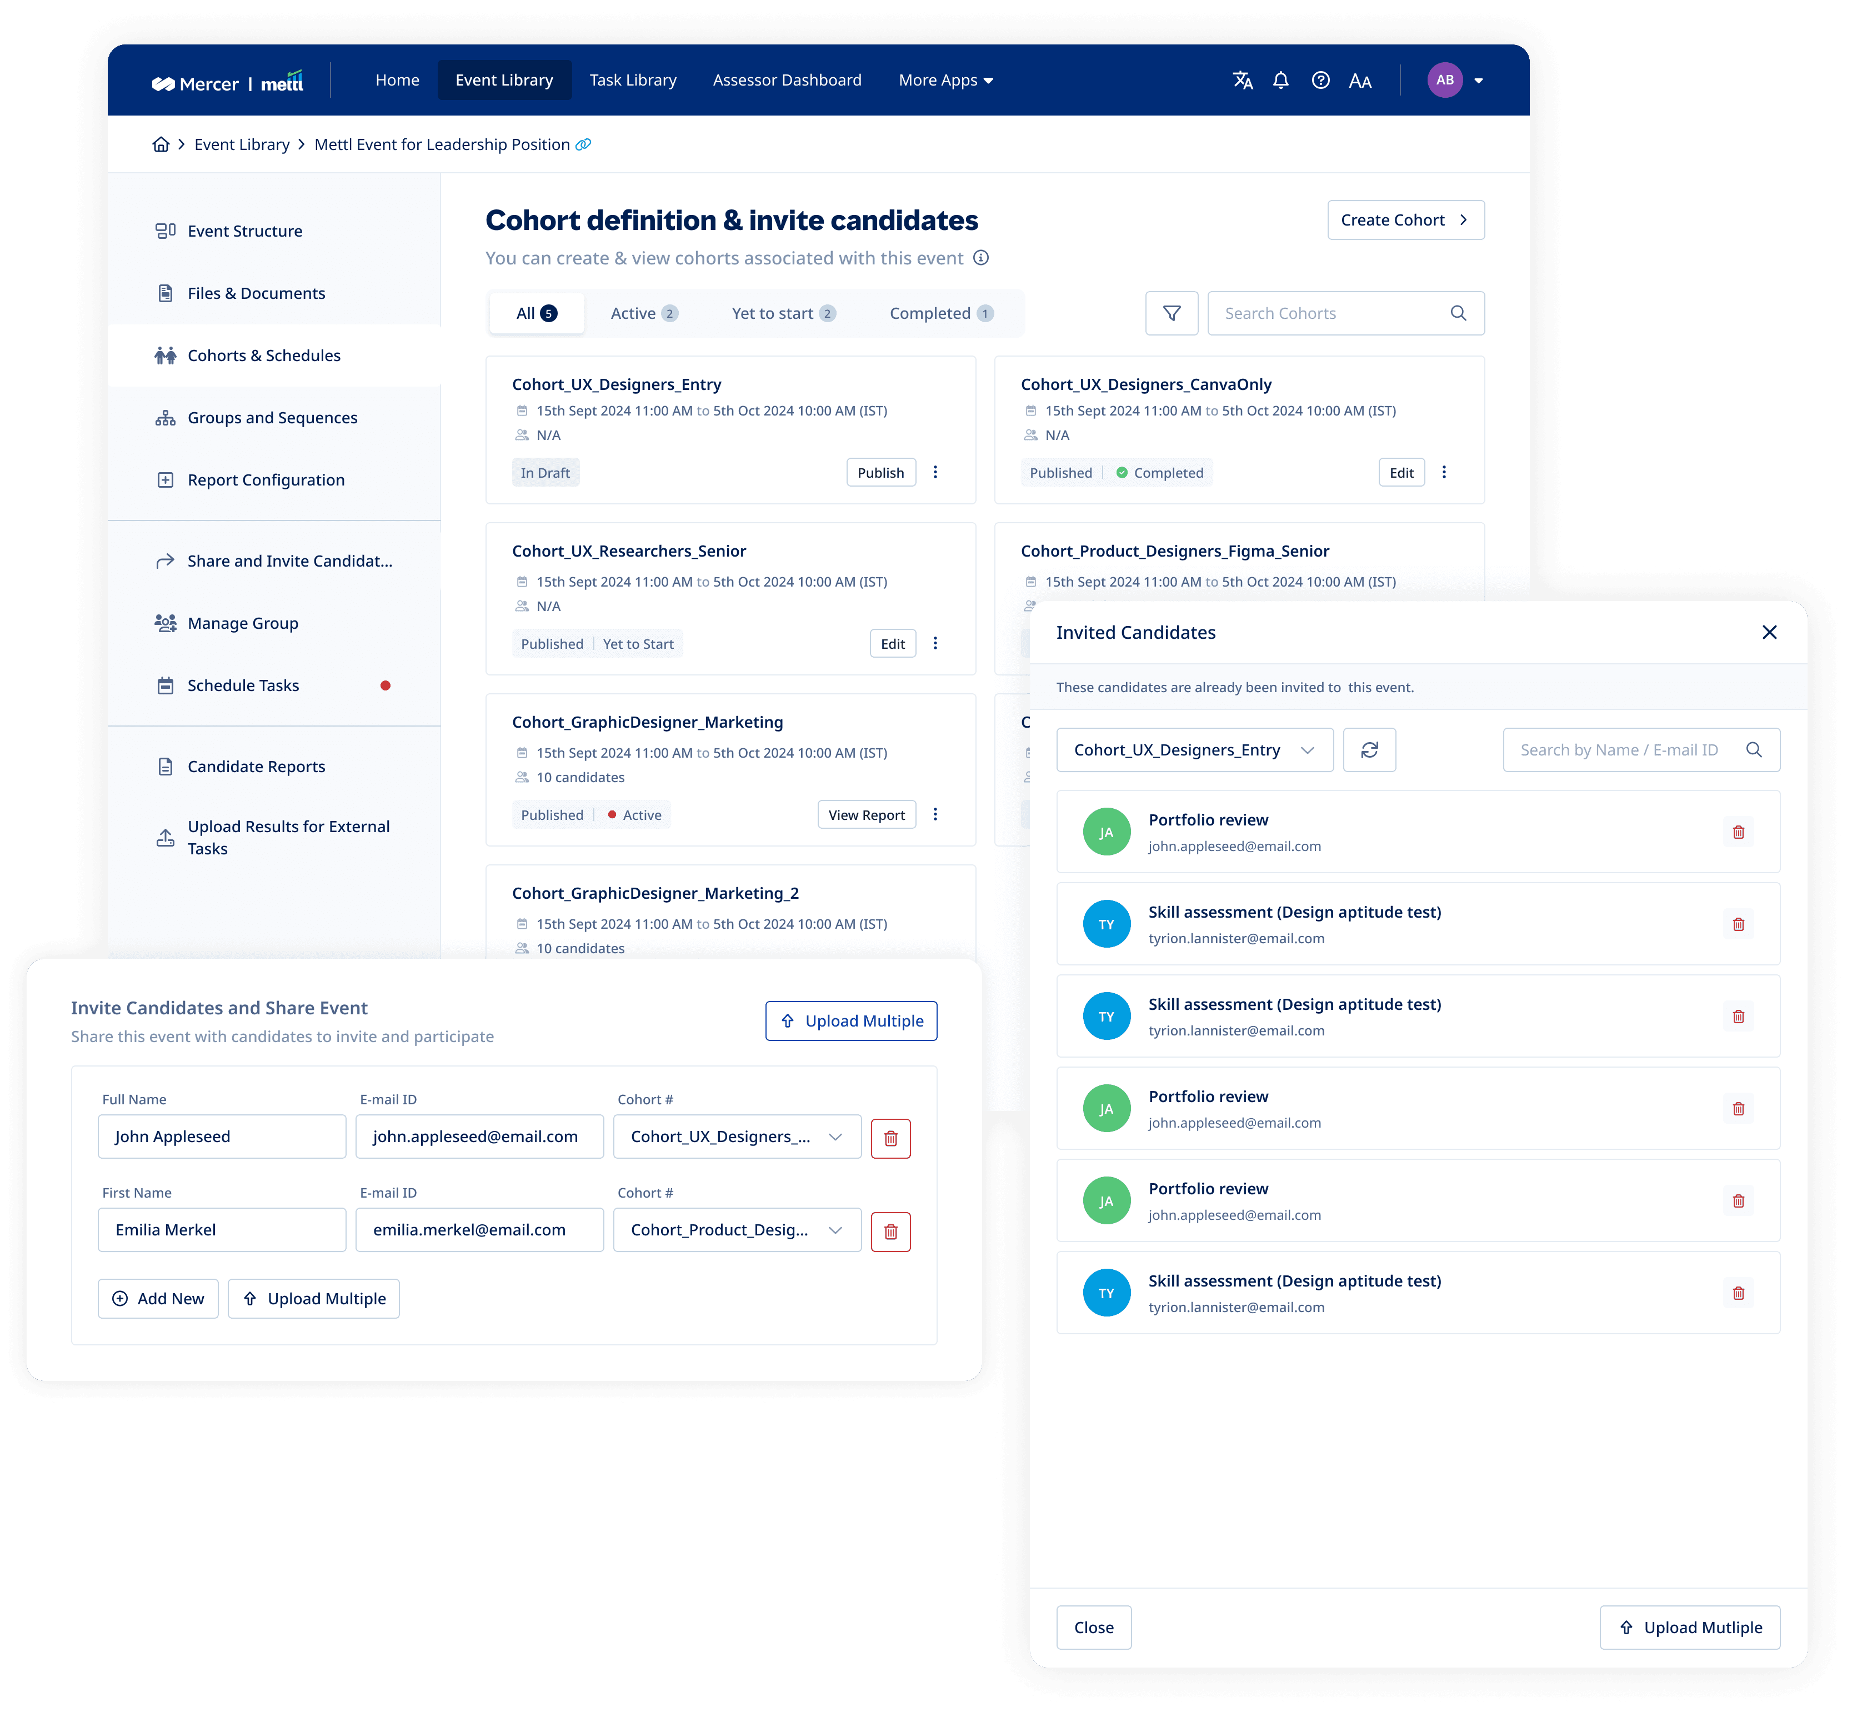Delete John Appleseed invite row
The width and height of the screenshot is (1852, 1712).
pyautogui.click(x=889, y=1138)
